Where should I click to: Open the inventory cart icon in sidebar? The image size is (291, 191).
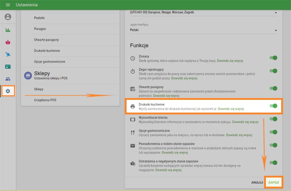[x=8, y=54]
